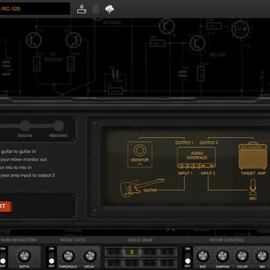Click the Room Control heading
This screenshot has width=270, height=270.
click(227, 240)
